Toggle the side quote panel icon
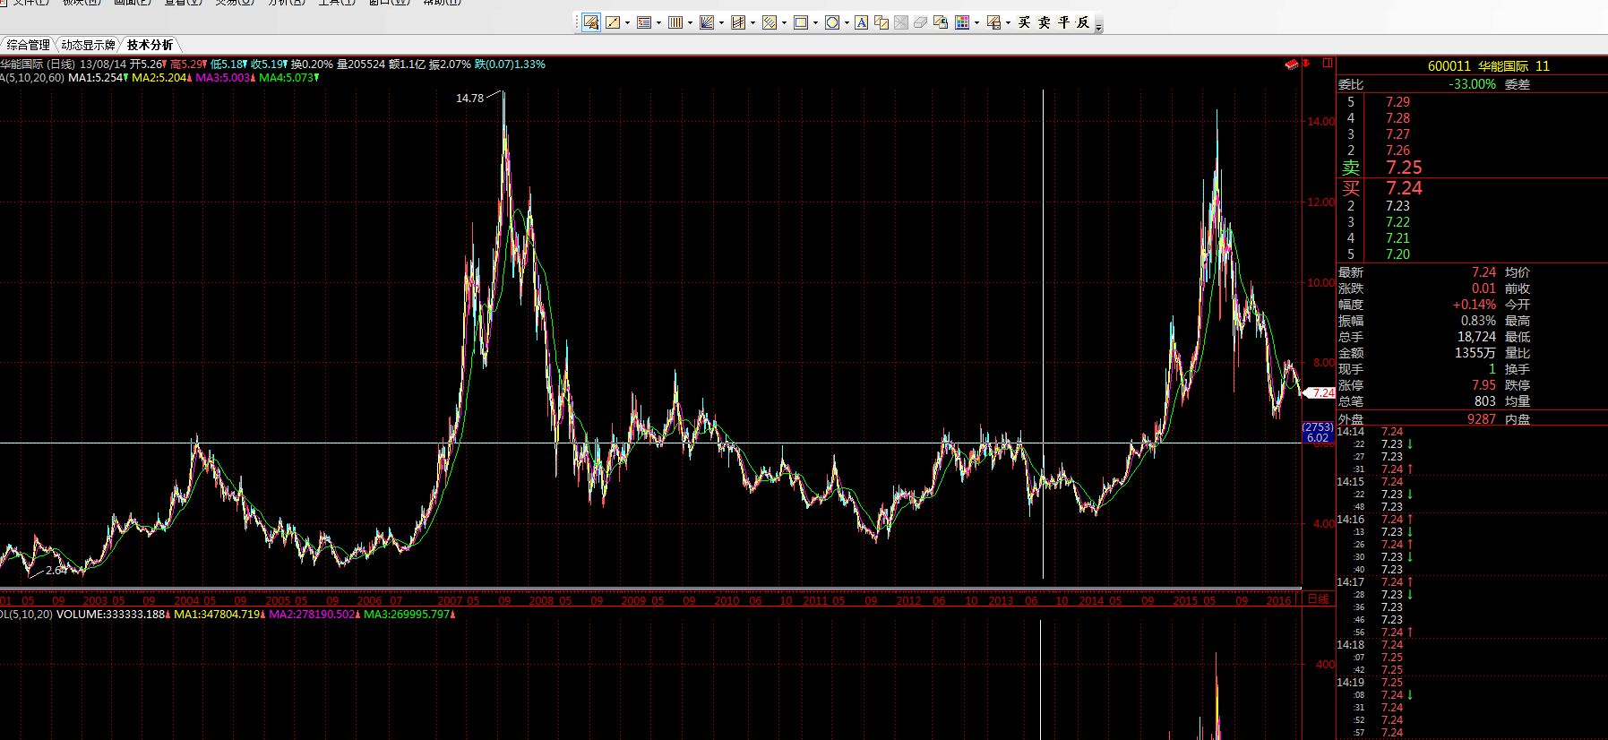 1328,64
